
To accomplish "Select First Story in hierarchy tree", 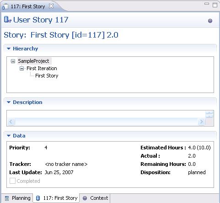I will tap(47, 76).
